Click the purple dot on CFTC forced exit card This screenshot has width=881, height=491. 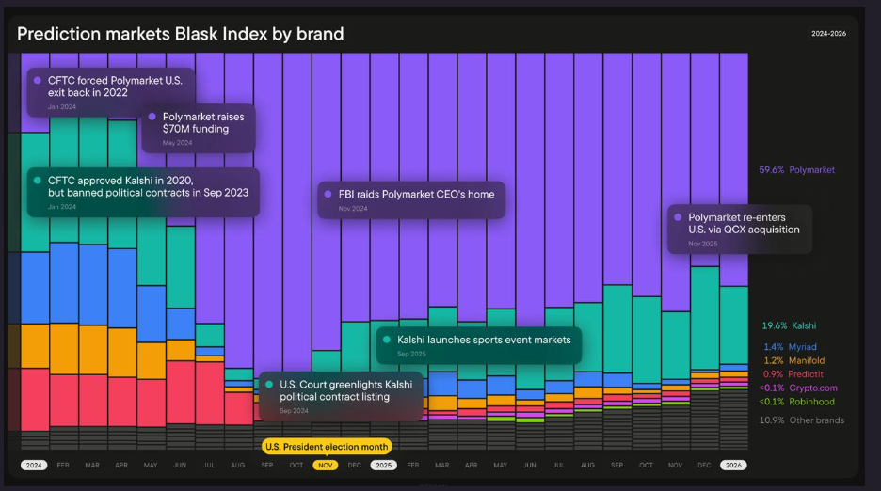(38, 81)
